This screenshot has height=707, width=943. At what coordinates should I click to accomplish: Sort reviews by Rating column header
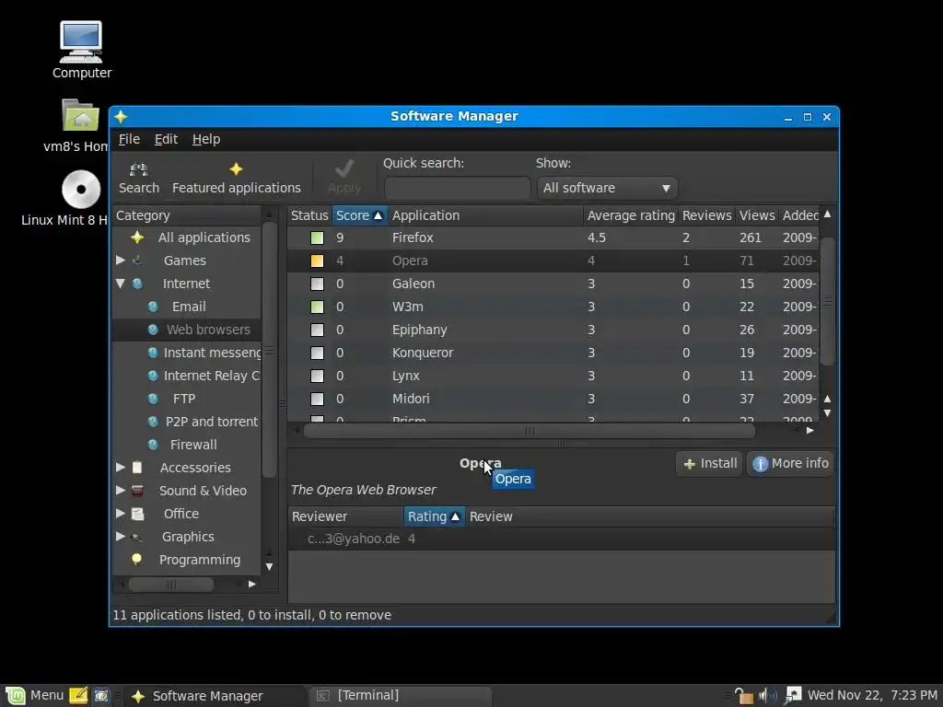[434, 516]
